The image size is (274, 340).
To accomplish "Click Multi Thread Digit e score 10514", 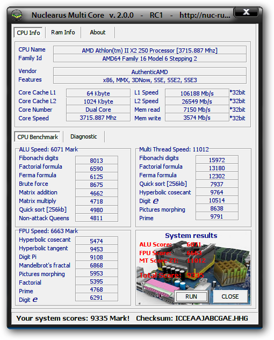I will 217,200.
